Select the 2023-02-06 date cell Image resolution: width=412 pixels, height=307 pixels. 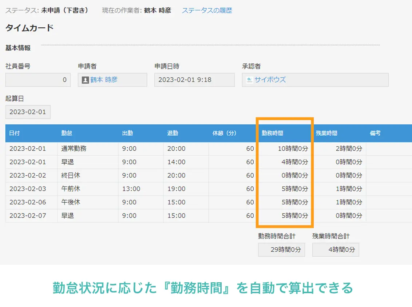[28, 203]
